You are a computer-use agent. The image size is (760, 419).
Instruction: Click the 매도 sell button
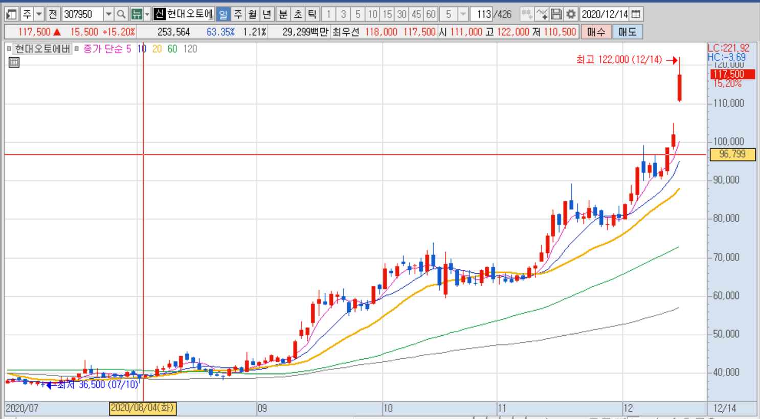click(628, 32)
